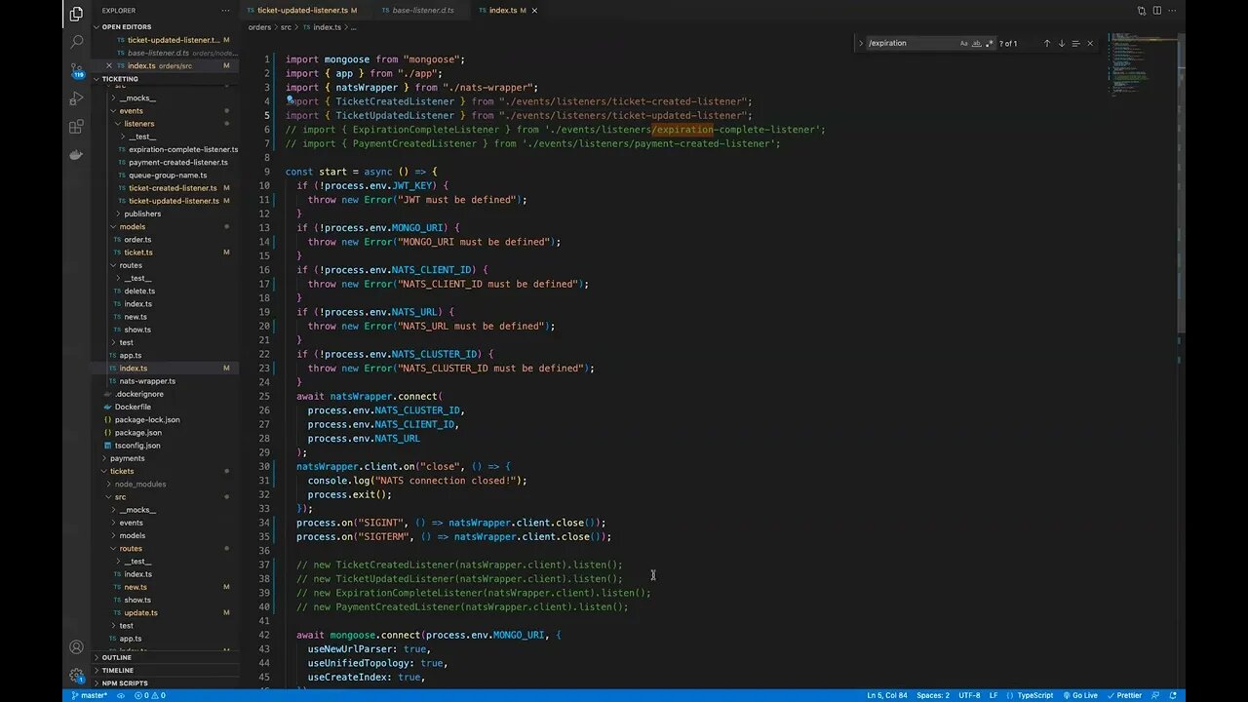
Task: Open the Accounts menu icon
Action: point(76,646)
